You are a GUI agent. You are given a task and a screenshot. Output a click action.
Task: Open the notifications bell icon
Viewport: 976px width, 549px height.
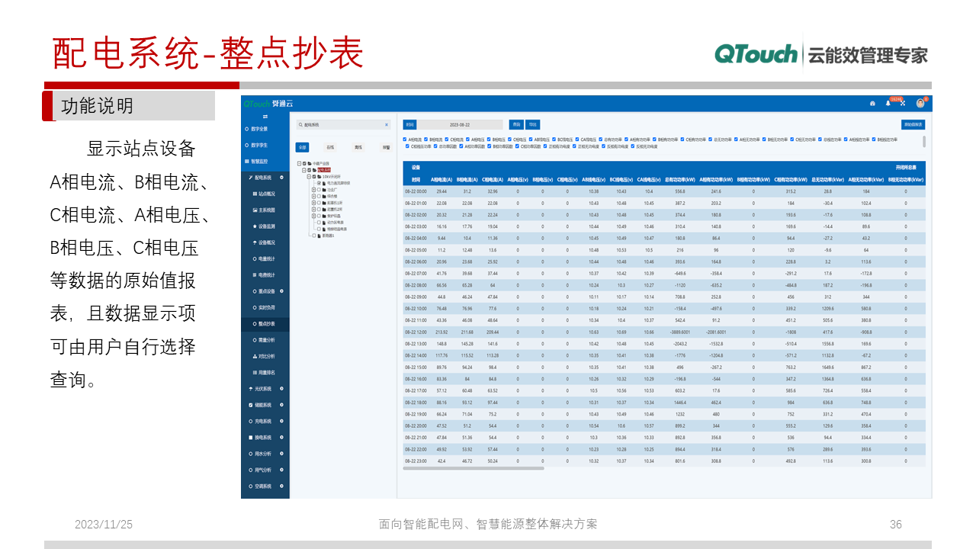(888, 102)
